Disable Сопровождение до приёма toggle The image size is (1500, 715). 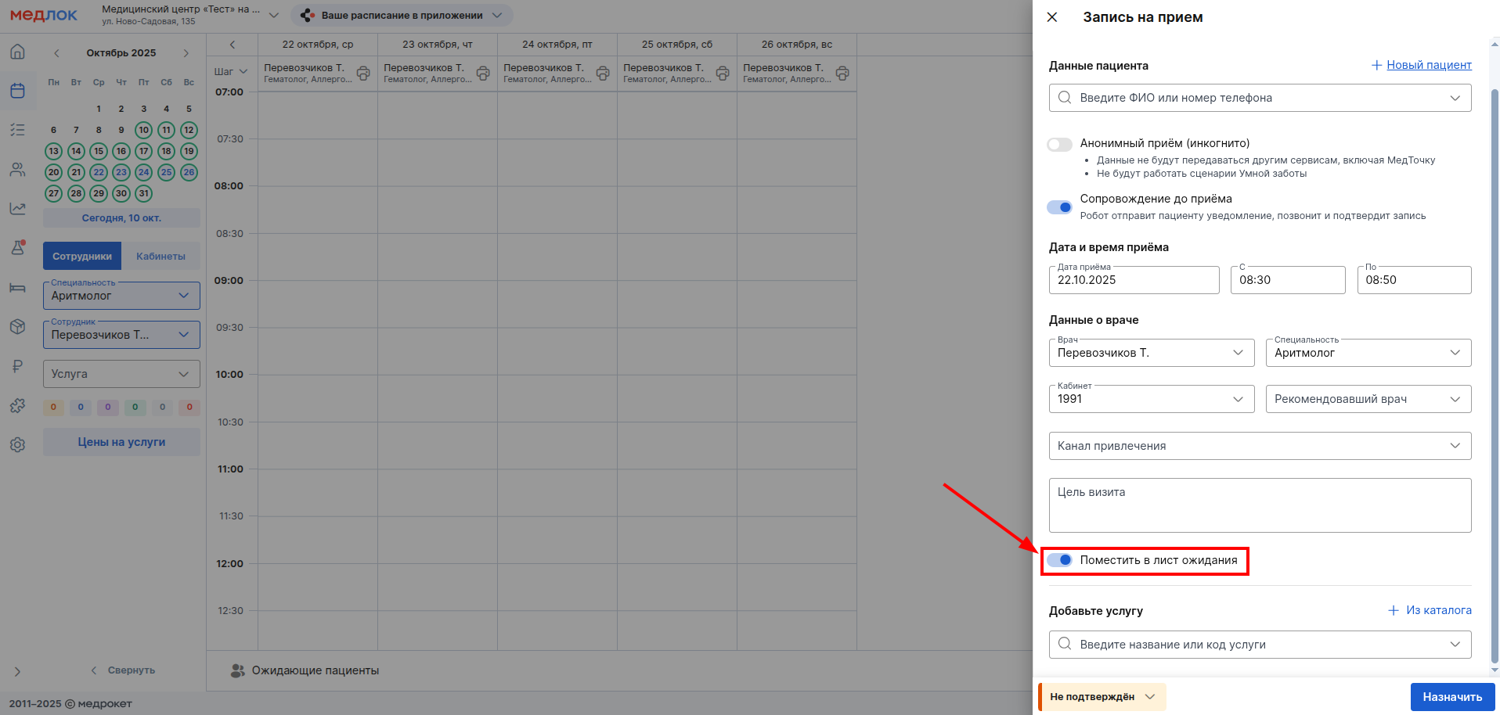click(1059, 207)
